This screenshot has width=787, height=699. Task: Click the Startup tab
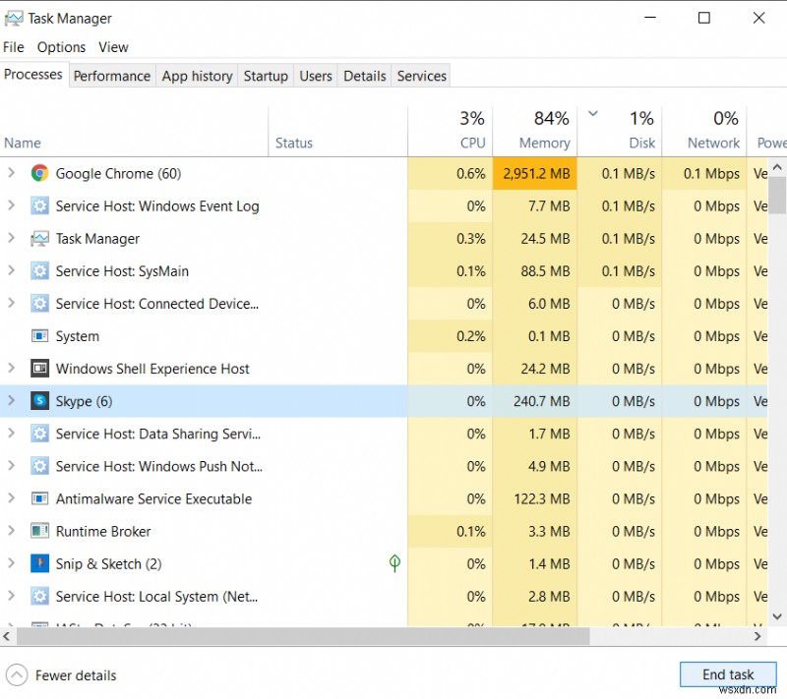coord(266,76)
